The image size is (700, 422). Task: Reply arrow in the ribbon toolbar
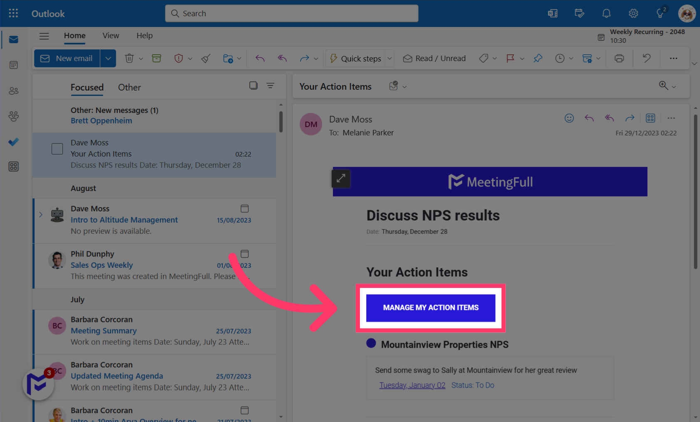tap(260, 59)
